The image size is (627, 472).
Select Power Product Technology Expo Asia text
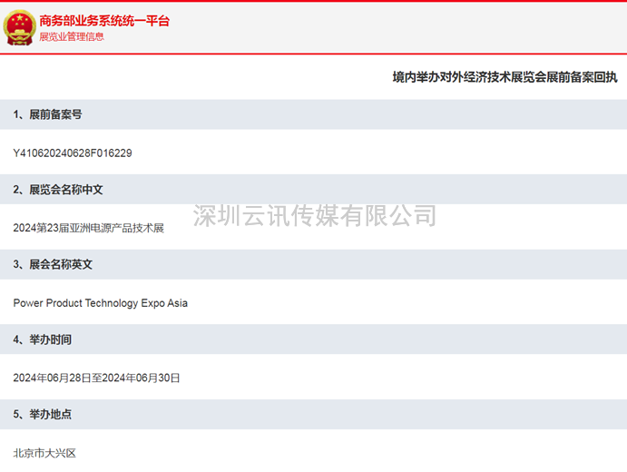point(101,303)
